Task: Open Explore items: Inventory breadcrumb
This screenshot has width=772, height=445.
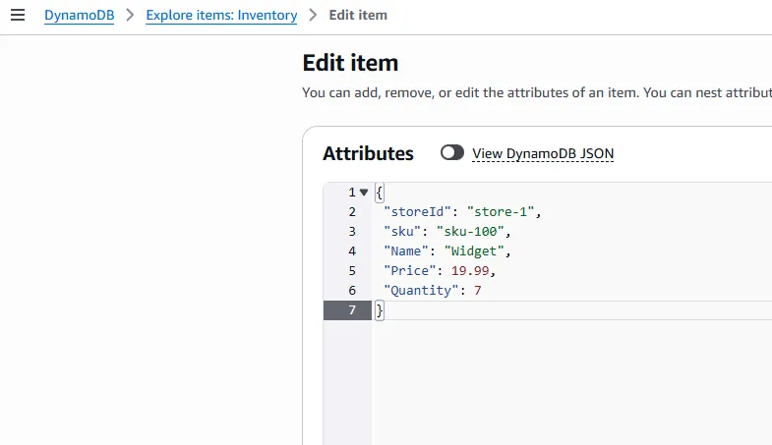Action: click(x=221, y=15)
